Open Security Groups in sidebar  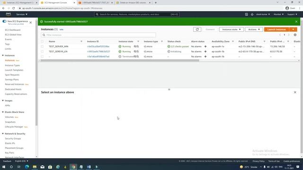pyautogui.click(x=13, y=138)
